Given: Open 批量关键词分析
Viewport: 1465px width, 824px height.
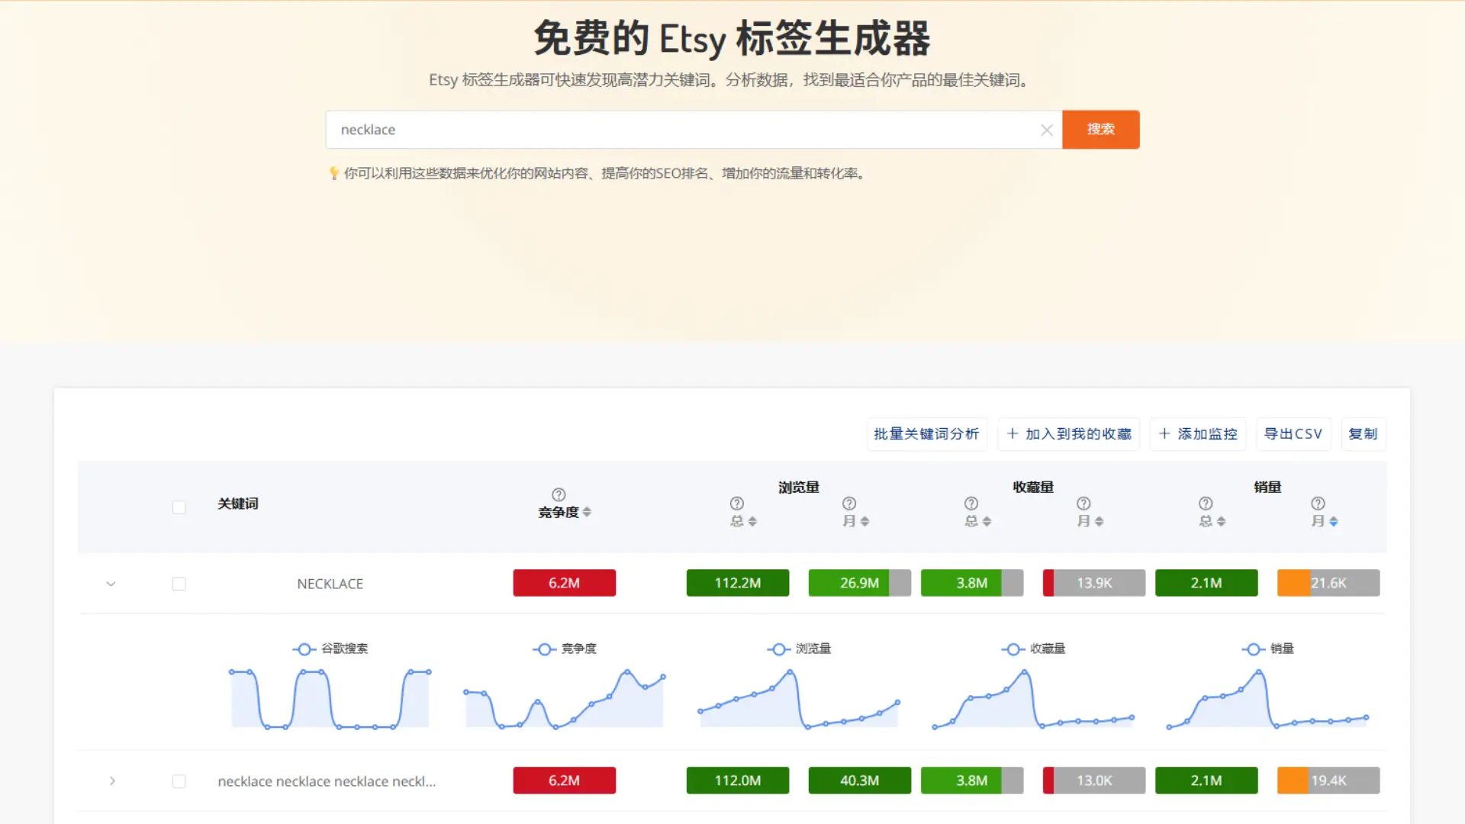Looking at the screenshot, I should pos(926,433).
